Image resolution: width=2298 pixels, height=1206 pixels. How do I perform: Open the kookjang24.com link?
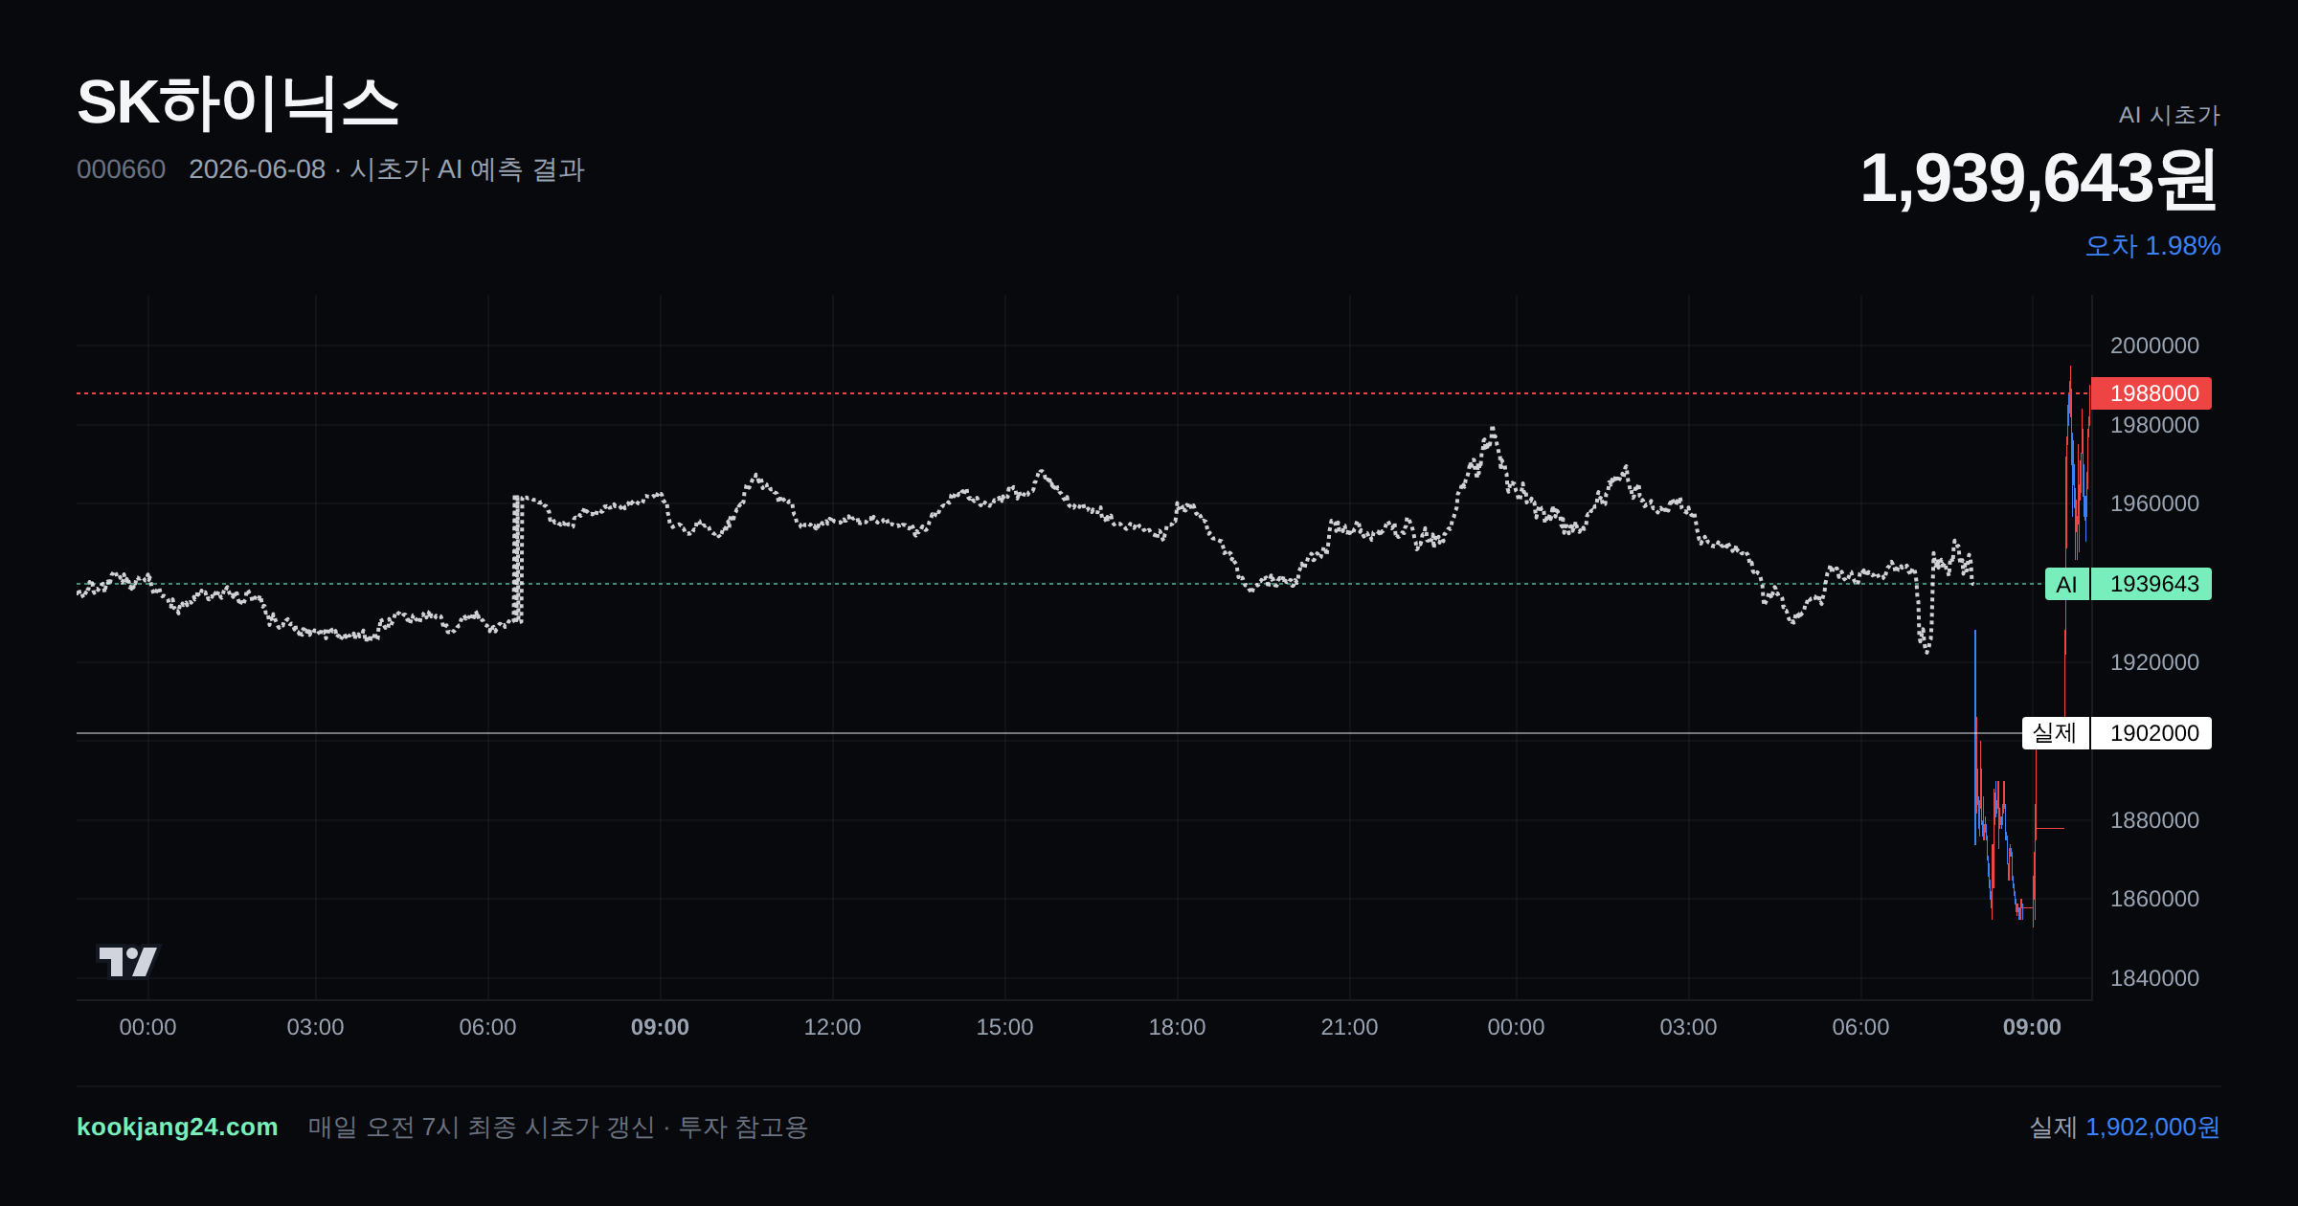click(x=177, y=1127)
